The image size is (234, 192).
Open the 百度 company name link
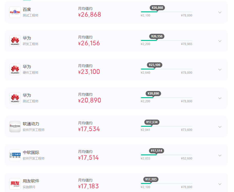click(x=27, y=10)
